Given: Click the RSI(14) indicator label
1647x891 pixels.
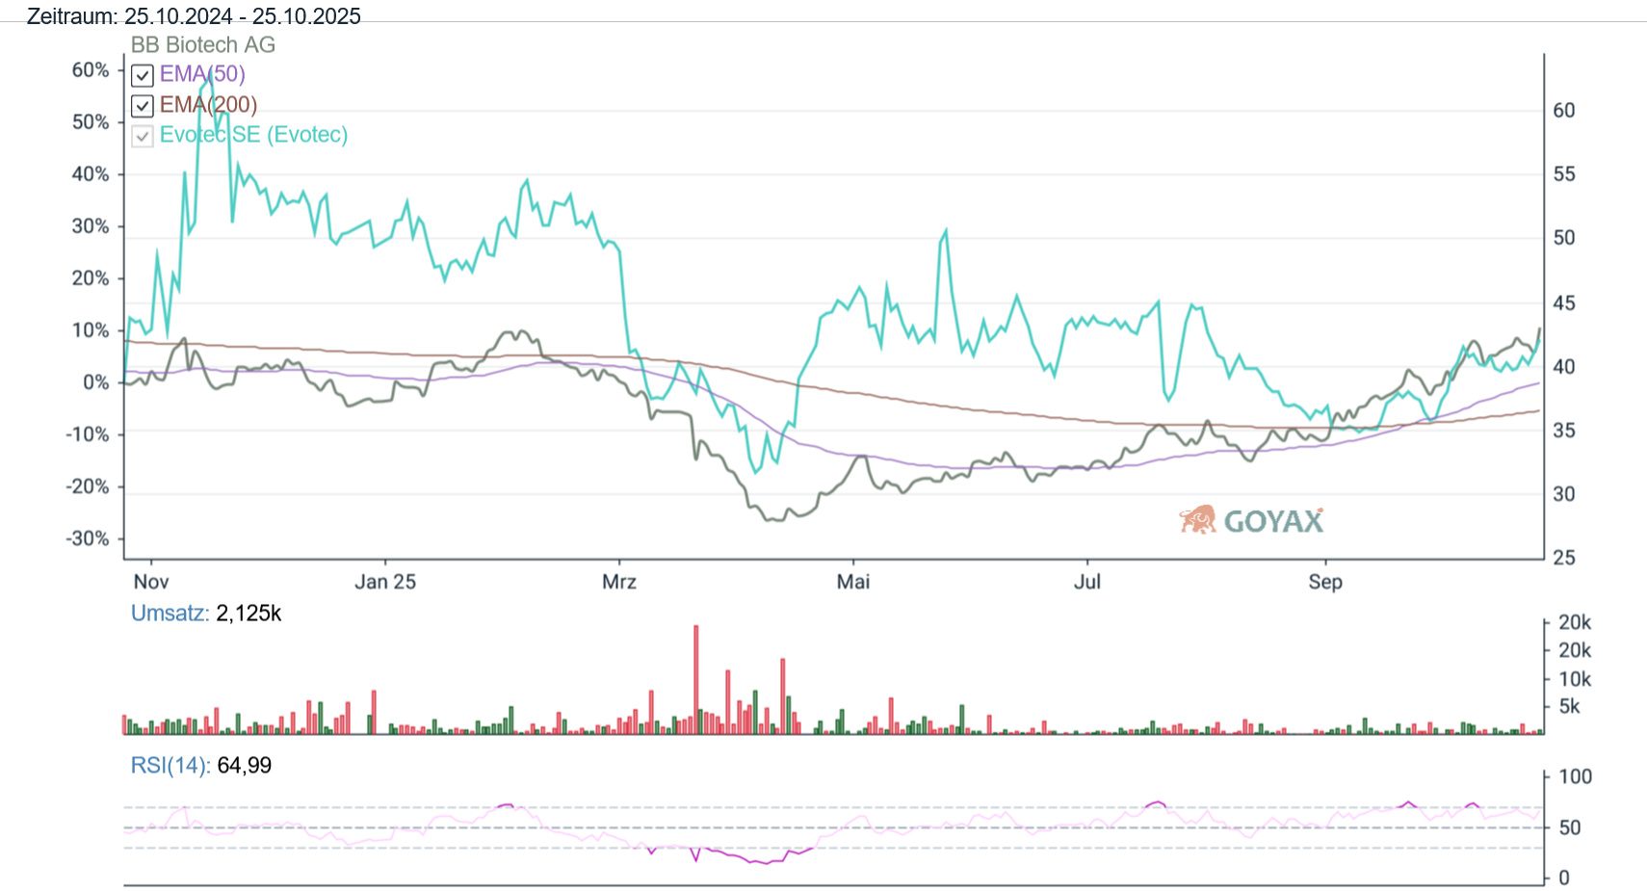Looking at the screenshot, I should coord(170,766).
